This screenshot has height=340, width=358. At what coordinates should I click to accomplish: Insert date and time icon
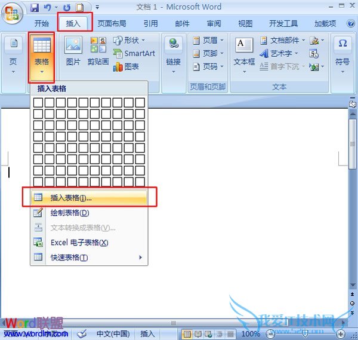tap(314, 54)
